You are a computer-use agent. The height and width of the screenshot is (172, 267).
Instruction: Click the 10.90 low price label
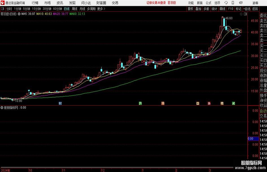point(18,101)
